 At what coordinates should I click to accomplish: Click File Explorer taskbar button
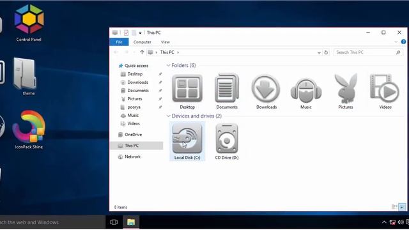tap(131, 222)
